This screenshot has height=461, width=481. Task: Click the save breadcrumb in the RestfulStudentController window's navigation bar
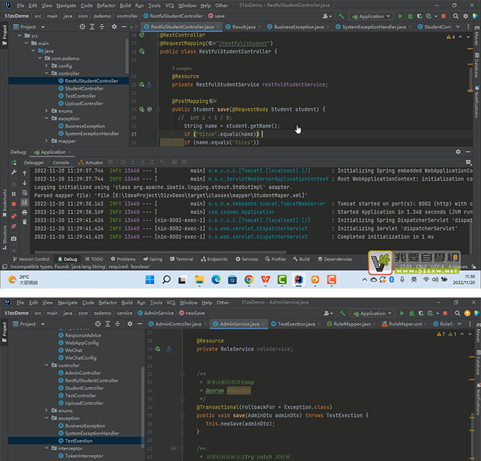[216, 16]
